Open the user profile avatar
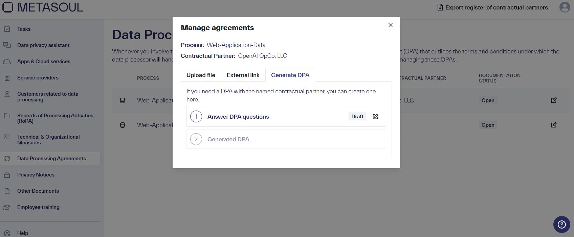The image size is (574, 237). click(x=565, y=7)
